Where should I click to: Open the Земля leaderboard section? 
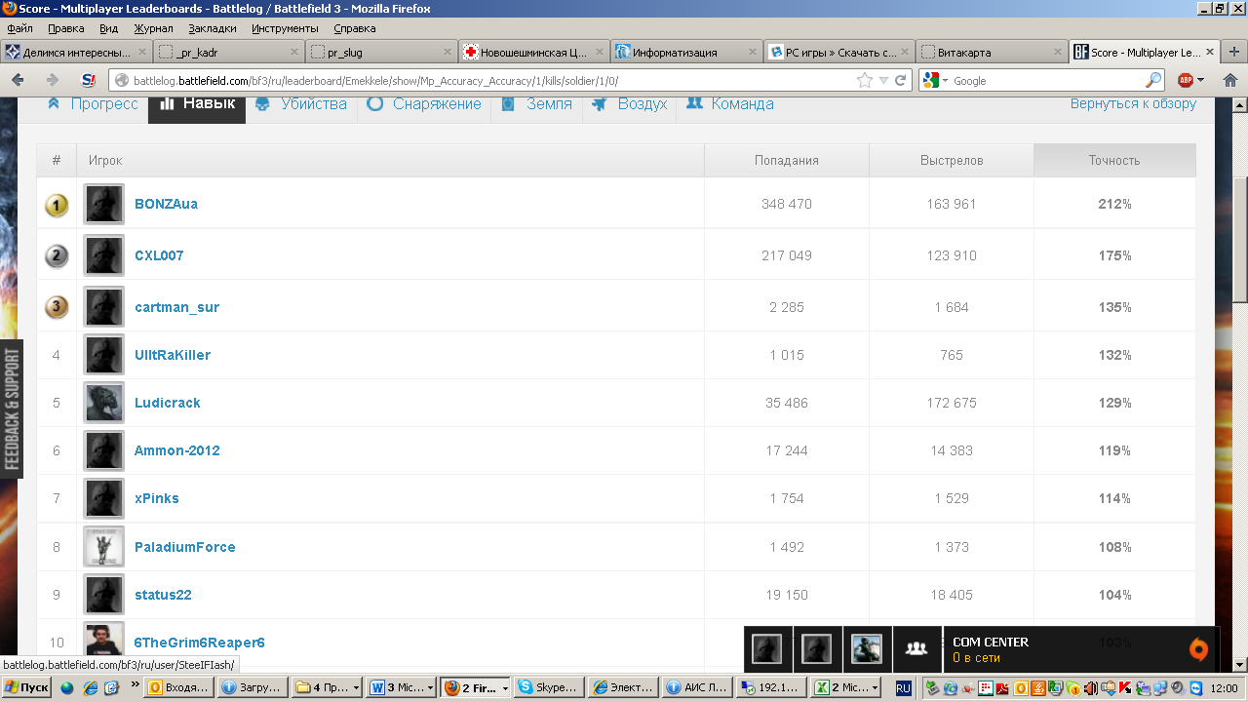[537, 103]
